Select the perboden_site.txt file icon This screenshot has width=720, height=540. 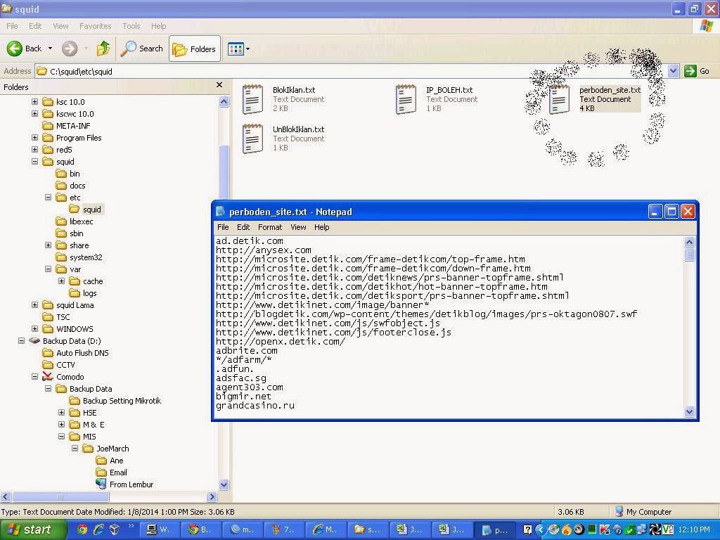pos(559,98)
